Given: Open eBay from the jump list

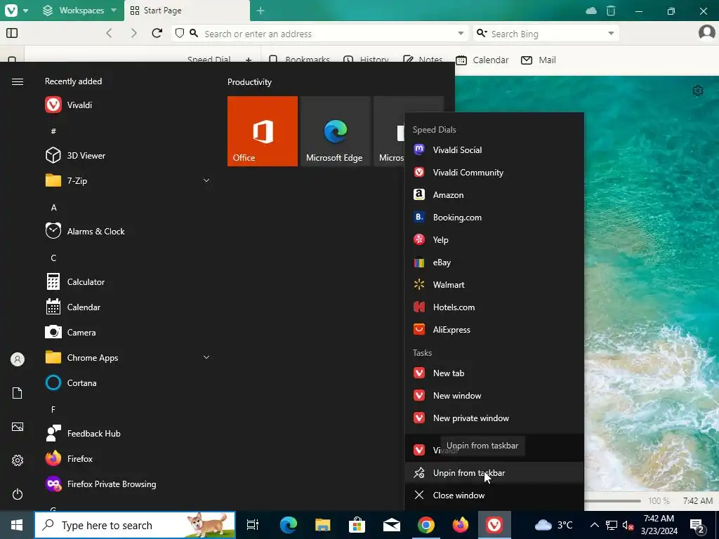Looking at the screenshot, I should (x=494, y=262).
